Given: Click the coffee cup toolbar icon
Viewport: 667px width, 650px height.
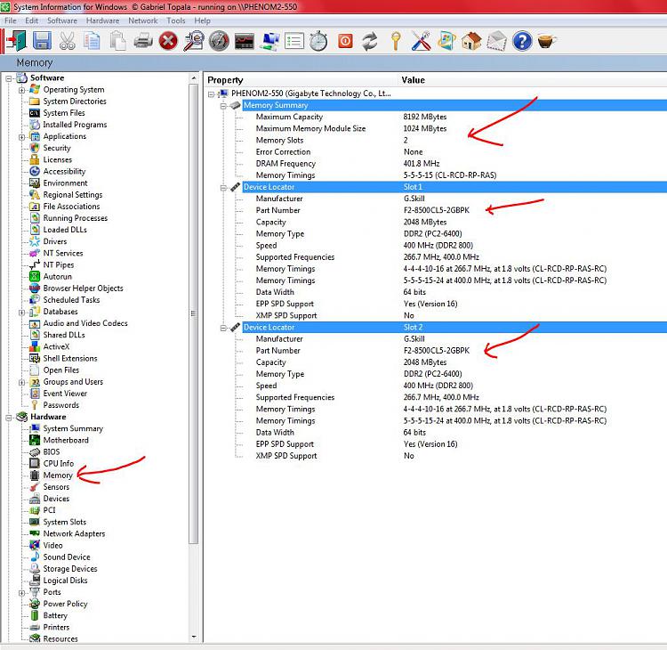Looking at the screenshot, I should pos(547,41).
